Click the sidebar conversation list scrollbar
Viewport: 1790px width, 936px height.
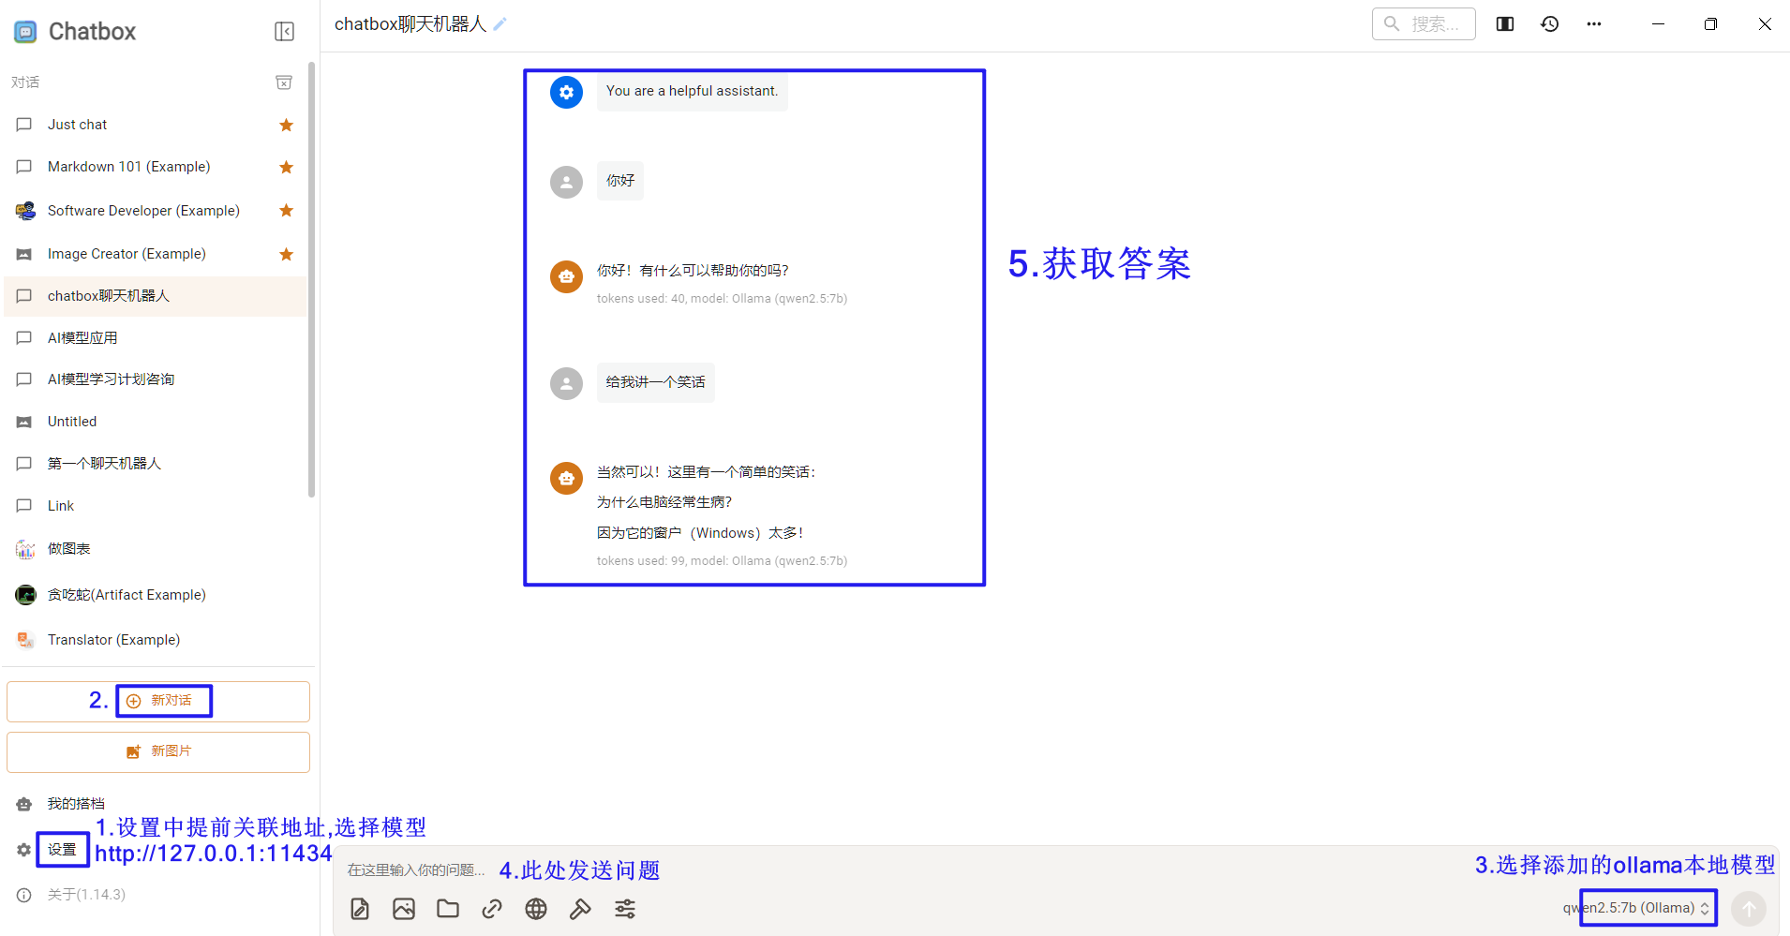pyautogui.click(x=311, y=279)
